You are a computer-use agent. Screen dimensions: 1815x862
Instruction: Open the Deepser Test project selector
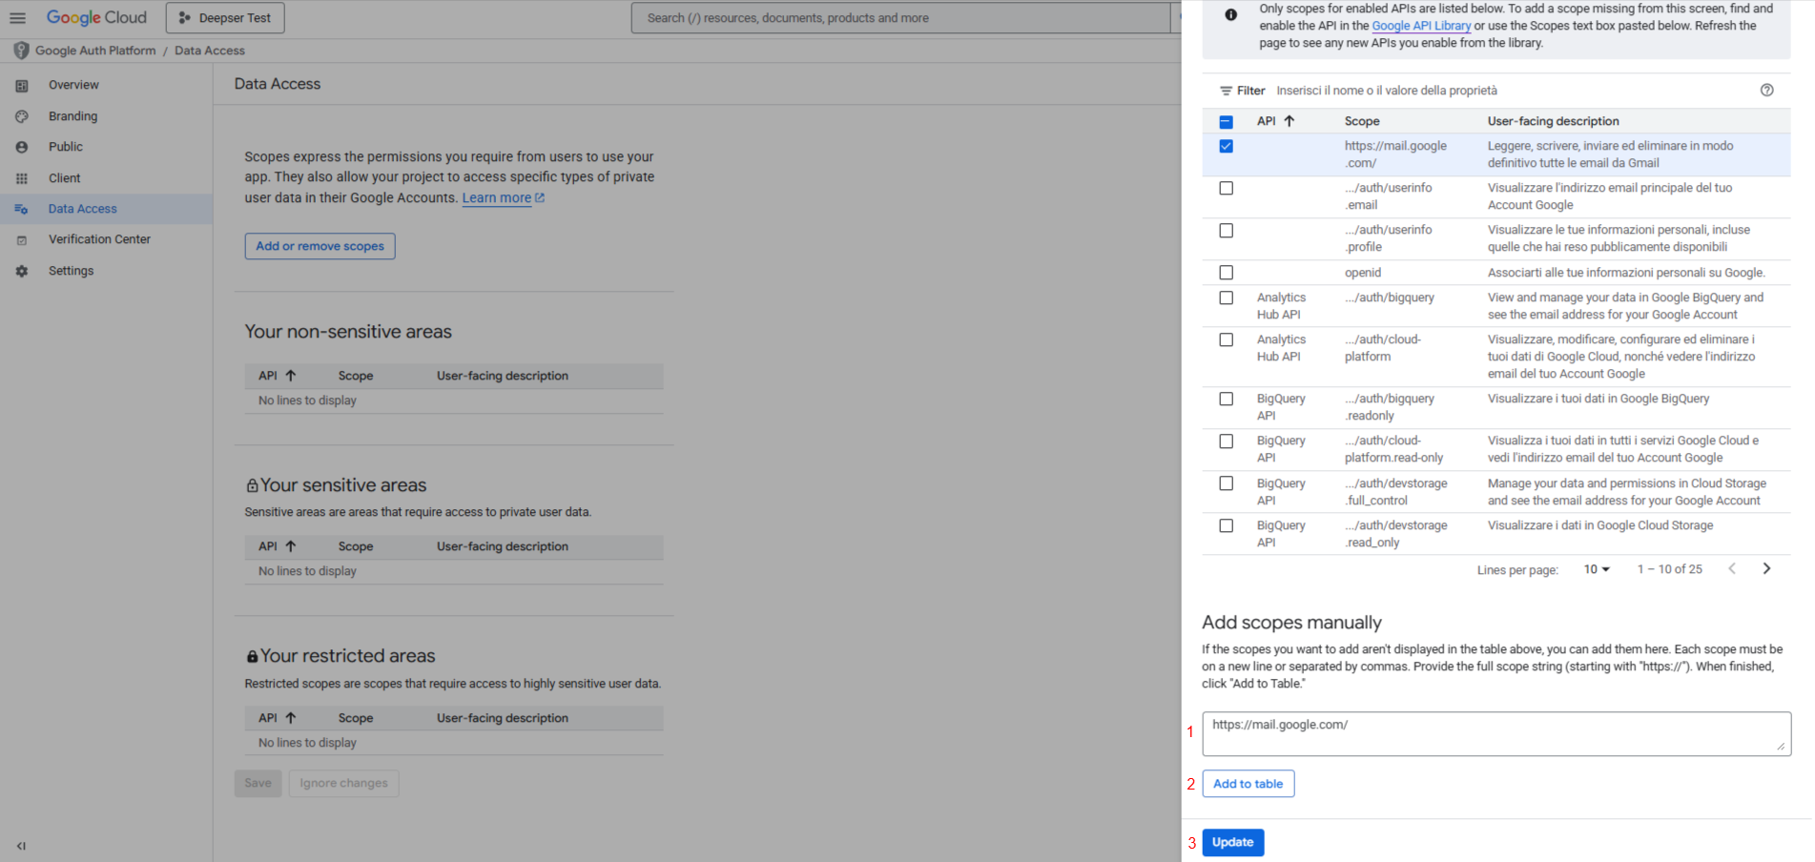(x=225, y=18)
